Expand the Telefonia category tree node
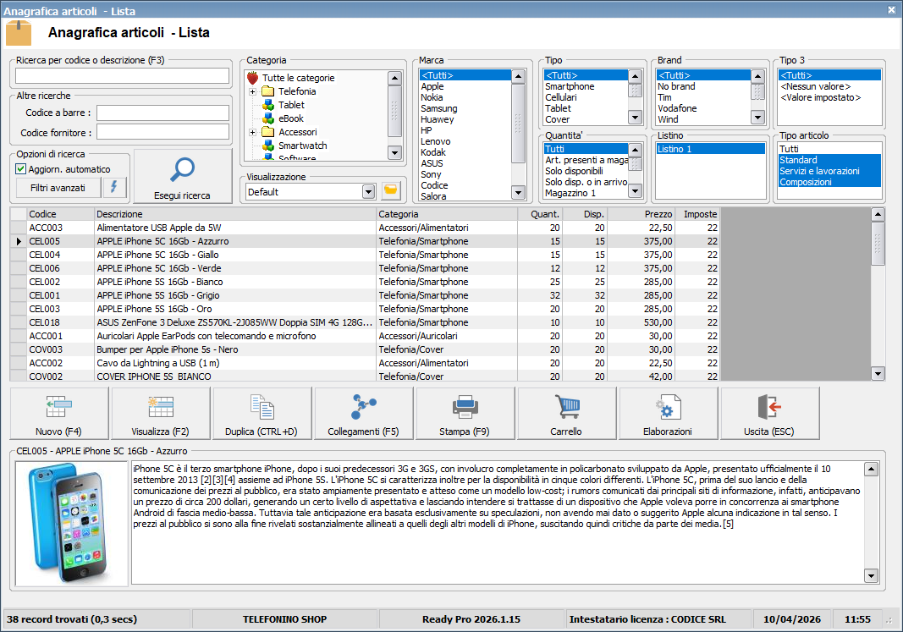 [x=252, y=91]
